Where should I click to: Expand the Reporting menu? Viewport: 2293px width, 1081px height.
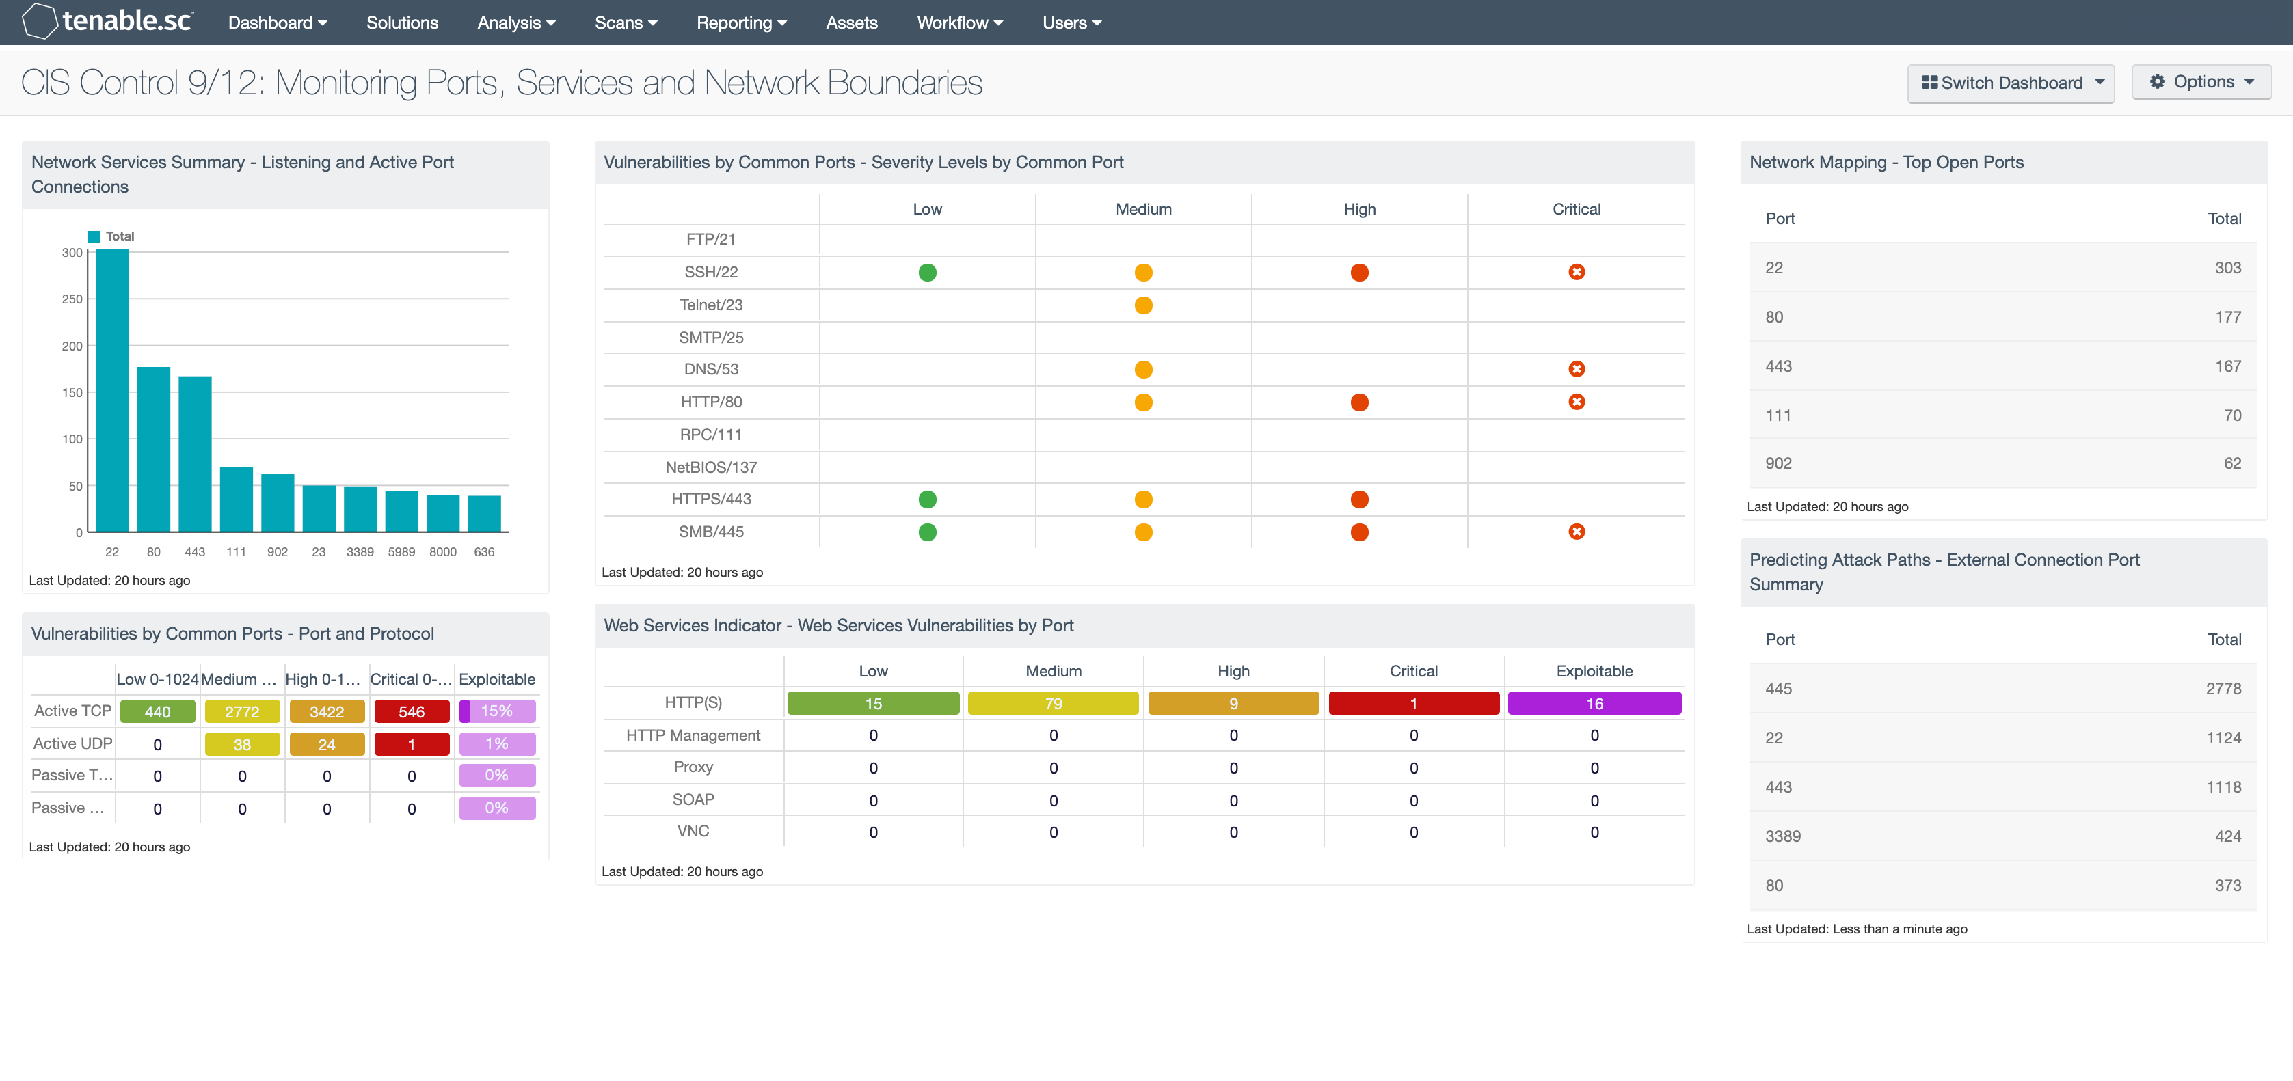742,23
